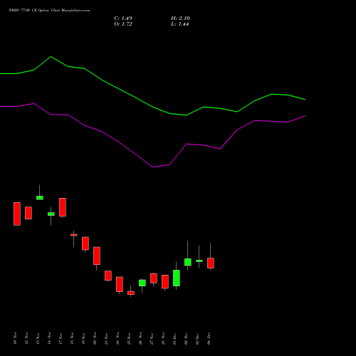Screen dimensions: 356x356
Task: Click the "04 Dec" date axis label
Action: 209,338
